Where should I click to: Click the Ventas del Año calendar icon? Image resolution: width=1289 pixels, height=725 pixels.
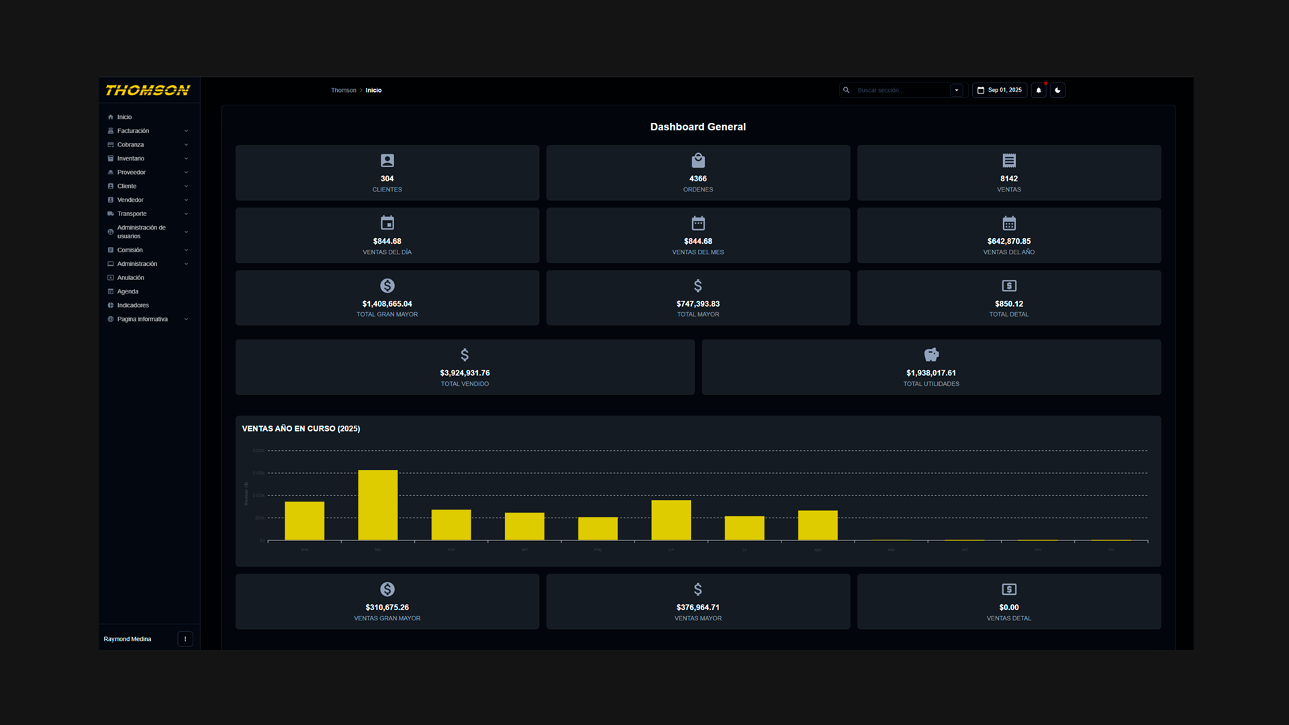tap(1009, 223)
